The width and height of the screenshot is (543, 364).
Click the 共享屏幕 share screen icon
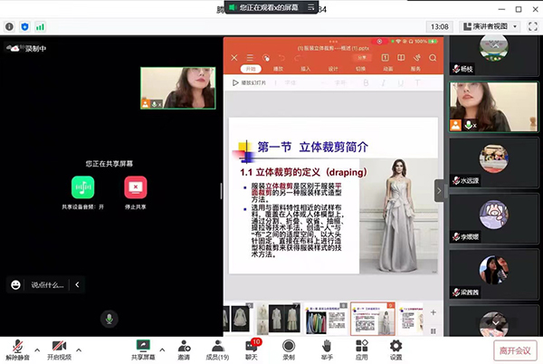[x=142, y=345]
